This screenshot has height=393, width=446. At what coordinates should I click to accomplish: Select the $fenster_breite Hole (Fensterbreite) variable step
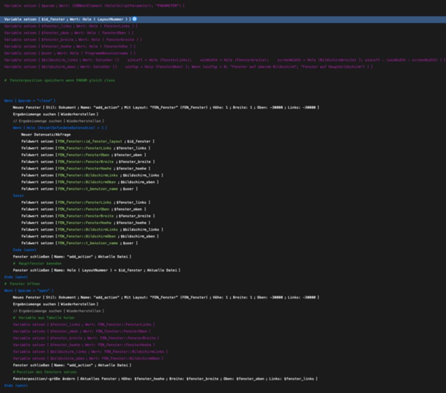[x=73, y=40]
